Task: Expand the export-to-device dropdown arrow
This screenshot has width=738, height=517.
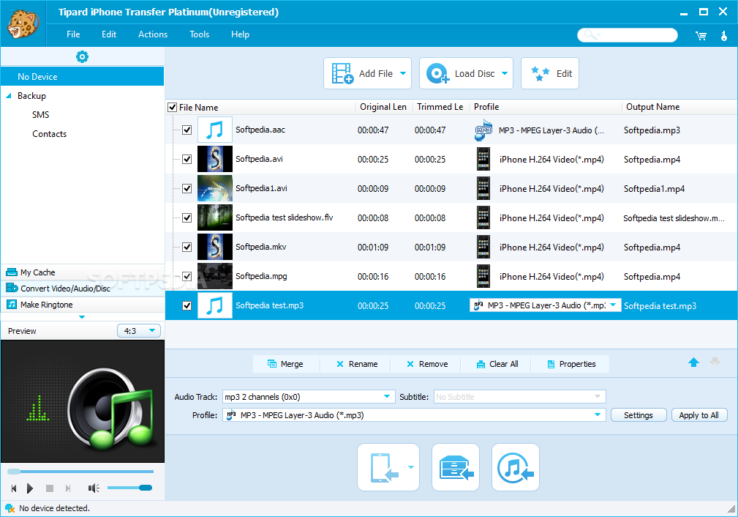Action: pyautogui.click(x=411, y=467)
